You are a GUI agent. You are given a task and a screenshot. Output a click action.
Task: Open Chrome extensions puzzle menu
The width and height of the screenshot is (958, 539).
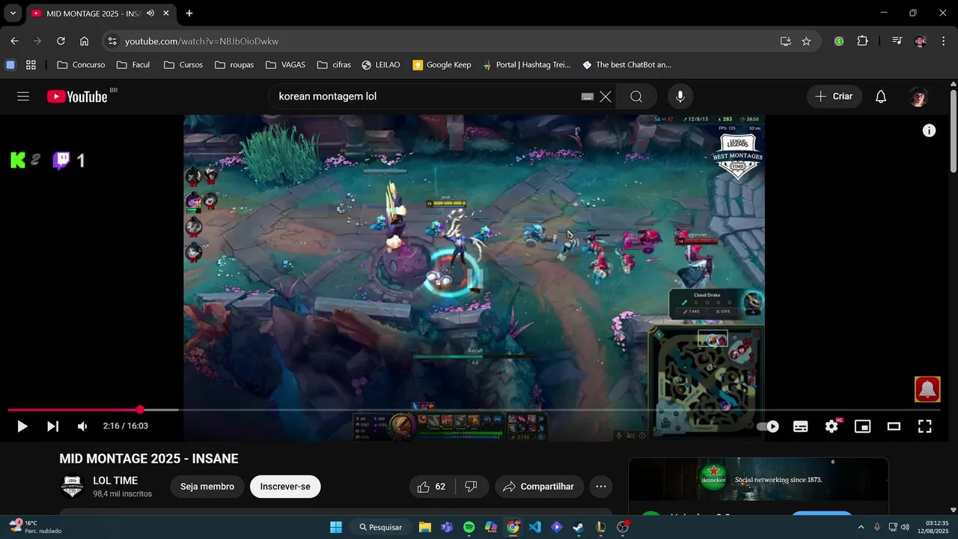click(x=862, y=41)
